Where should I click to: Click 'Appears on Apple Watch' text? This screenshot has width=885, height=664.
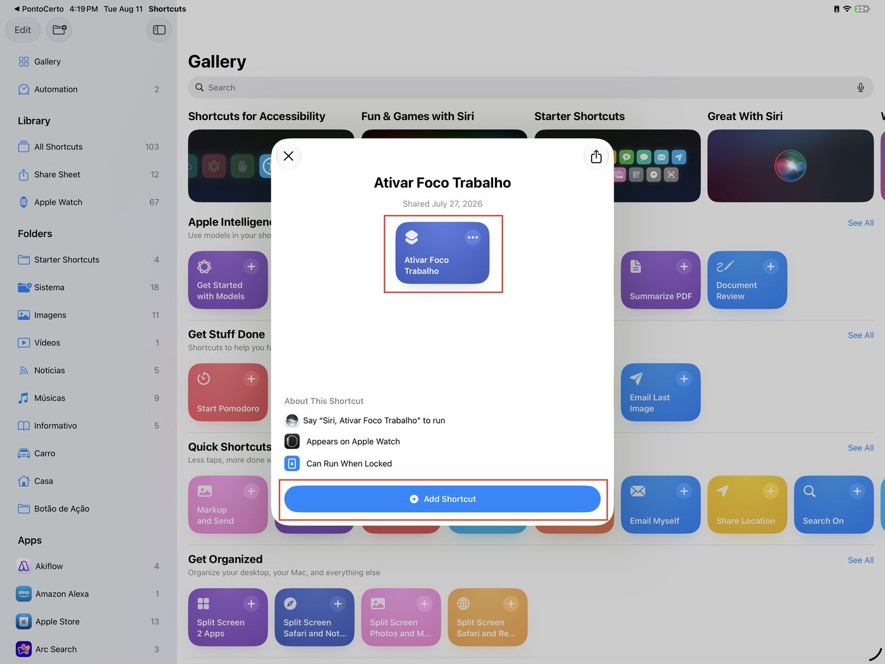click(x=353, y=441)
